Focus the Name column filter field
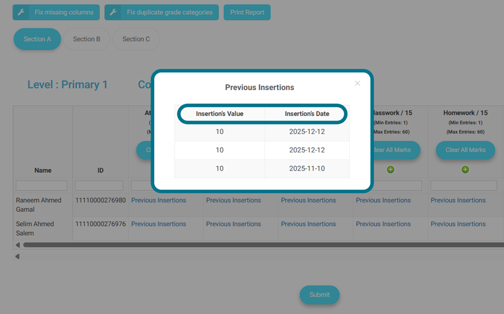Screen dimensions: 504x314 [x=42, y=186]
